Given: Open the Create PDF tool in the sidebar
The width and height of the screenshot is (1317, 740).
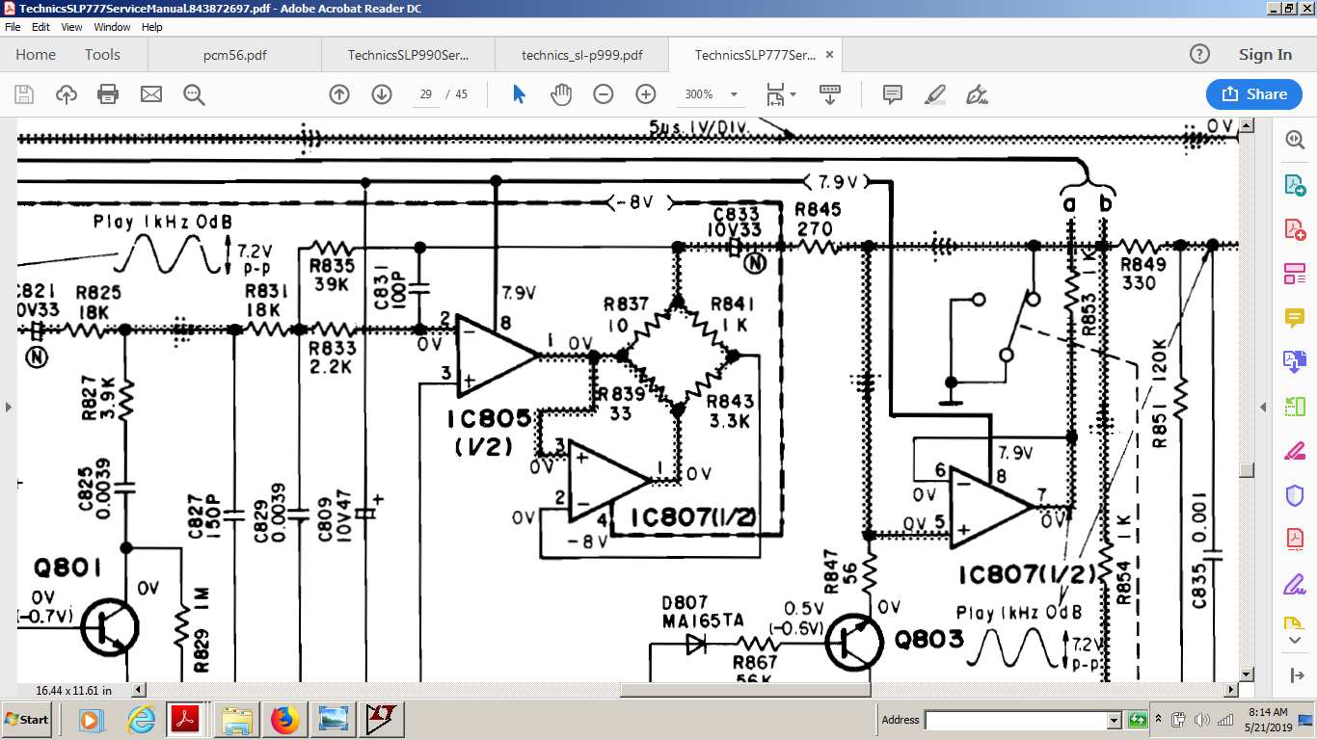Looking at the screenshot, I should coord(1294,228).
